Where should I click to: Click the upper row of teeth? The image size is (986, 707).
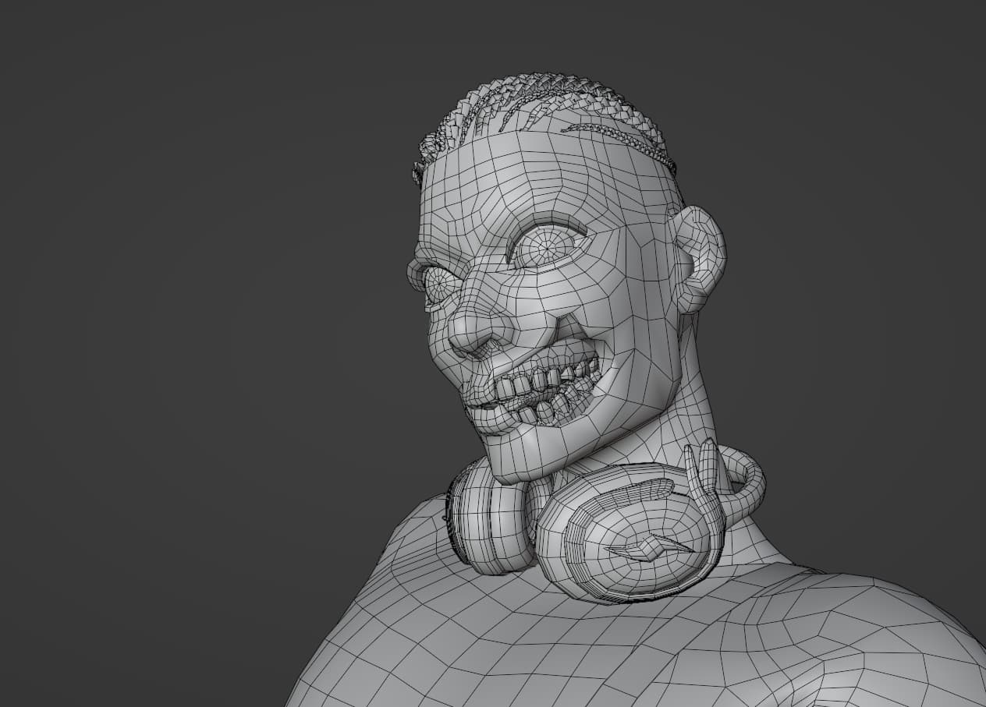click(x=537, y=380)
